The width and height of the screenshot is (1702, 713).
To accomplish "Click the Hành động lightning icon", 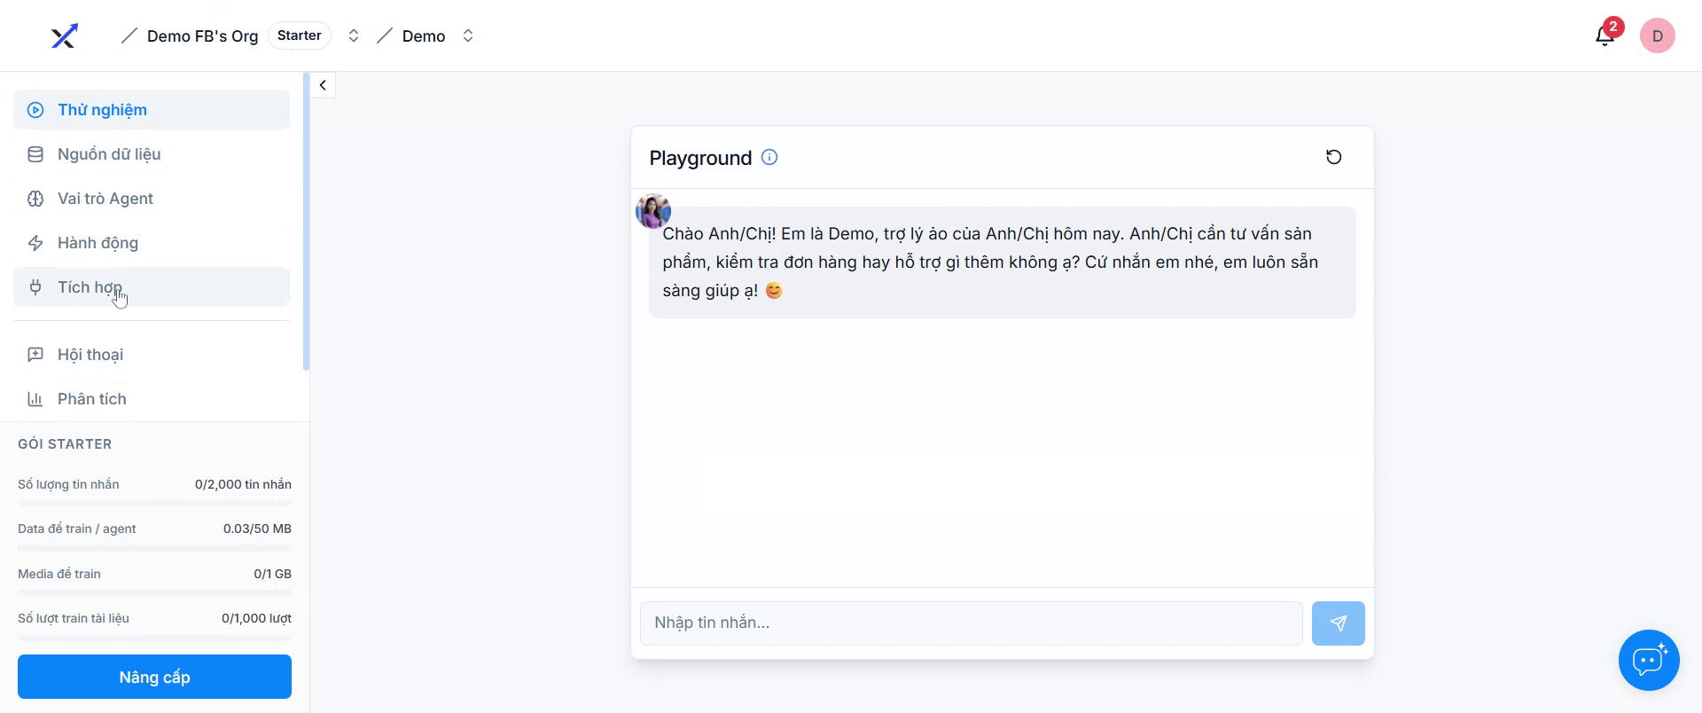I will click(x=35, y=243).
